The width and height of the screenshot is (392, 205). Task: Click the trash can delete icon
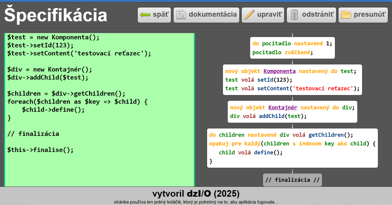point(294,15)
